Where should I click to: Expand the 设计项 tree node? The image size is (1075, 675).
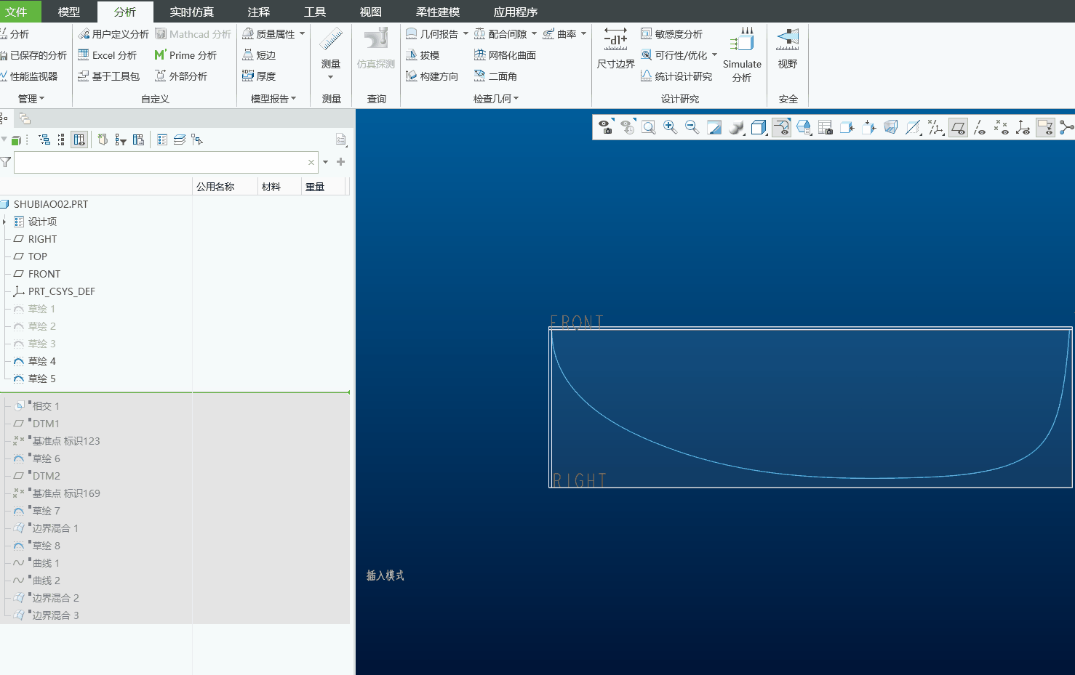pyautogui.click(x=4, y=222)
